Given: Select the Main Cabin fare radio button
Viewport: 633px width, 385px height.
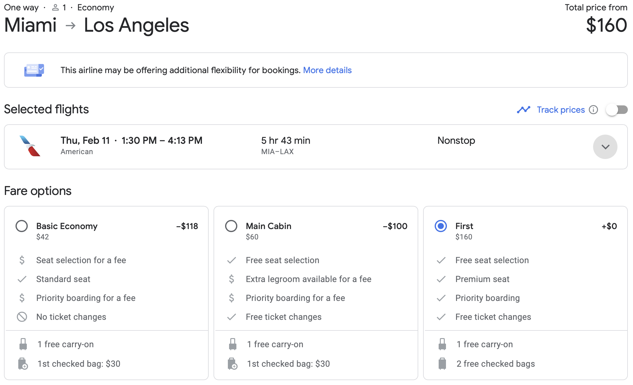Looking at the screenshot, I should coord(231,226).
